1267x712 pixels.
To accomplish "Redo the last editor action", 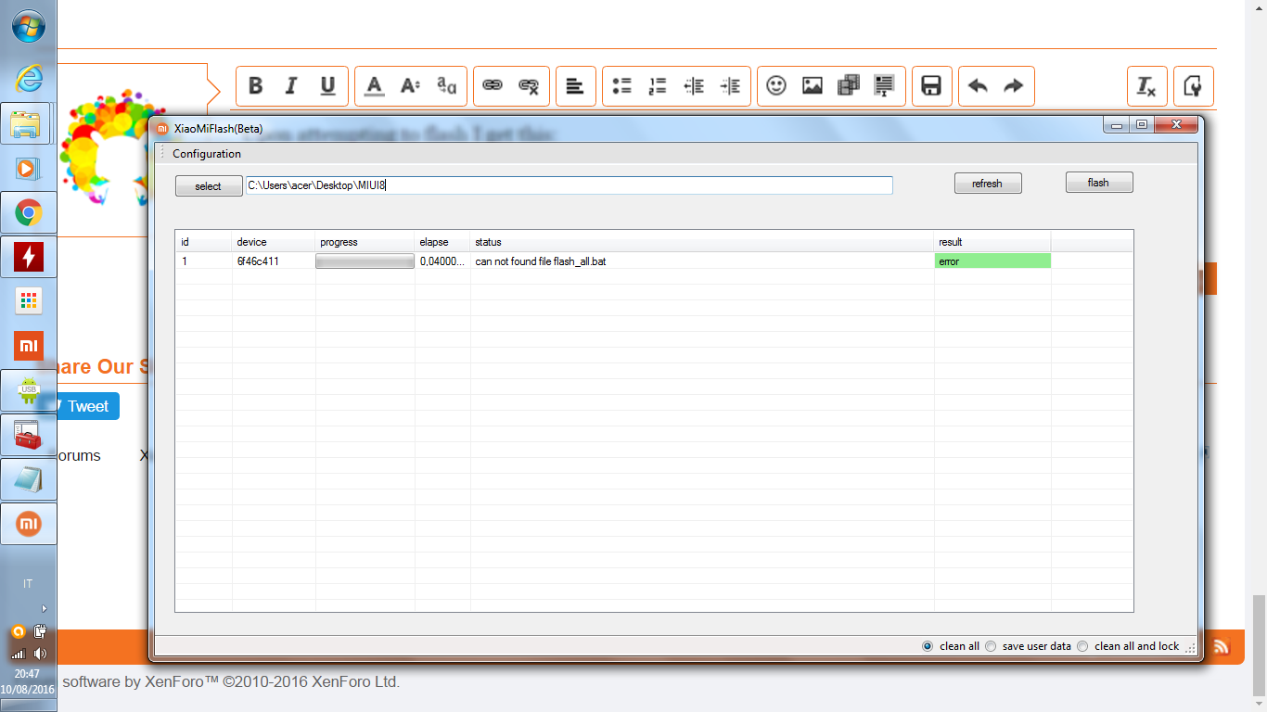I will [x=1014, y=86].
